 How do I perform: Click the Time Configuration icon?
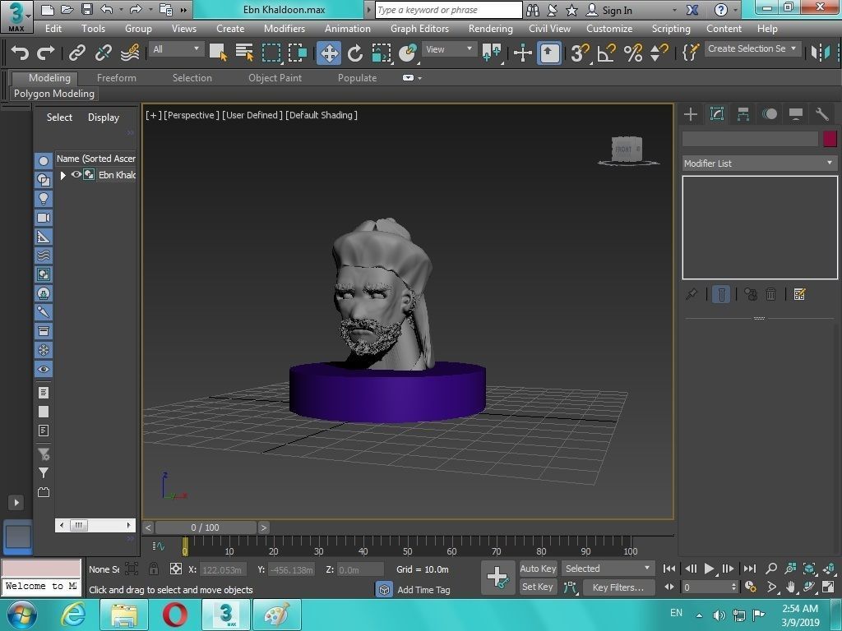click(x=750, y=587)
